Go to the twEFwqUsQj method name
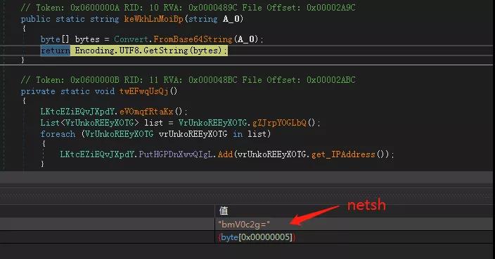This screenshot has width=495, height=259. (x=144, y=91)
